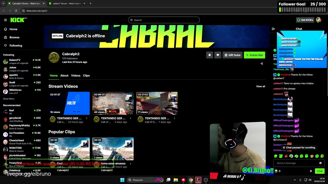Image resolution: width=328 pixels, height=184 pixels.
Task: Open options menu for the 24 hours ago video
Action: tap(87, 118)
